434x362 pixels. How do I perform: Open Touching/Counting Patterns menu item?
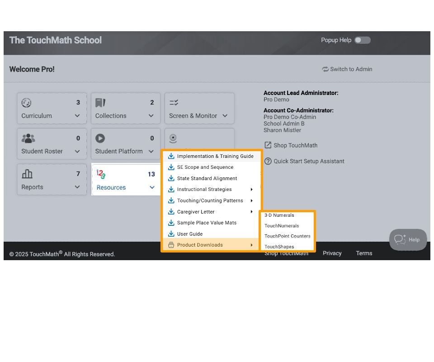(x=211, y=200)
